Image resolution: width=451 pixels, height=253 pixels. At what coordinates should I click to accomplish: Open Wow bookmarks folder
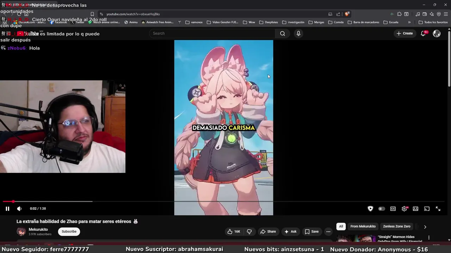click(249, 22)
